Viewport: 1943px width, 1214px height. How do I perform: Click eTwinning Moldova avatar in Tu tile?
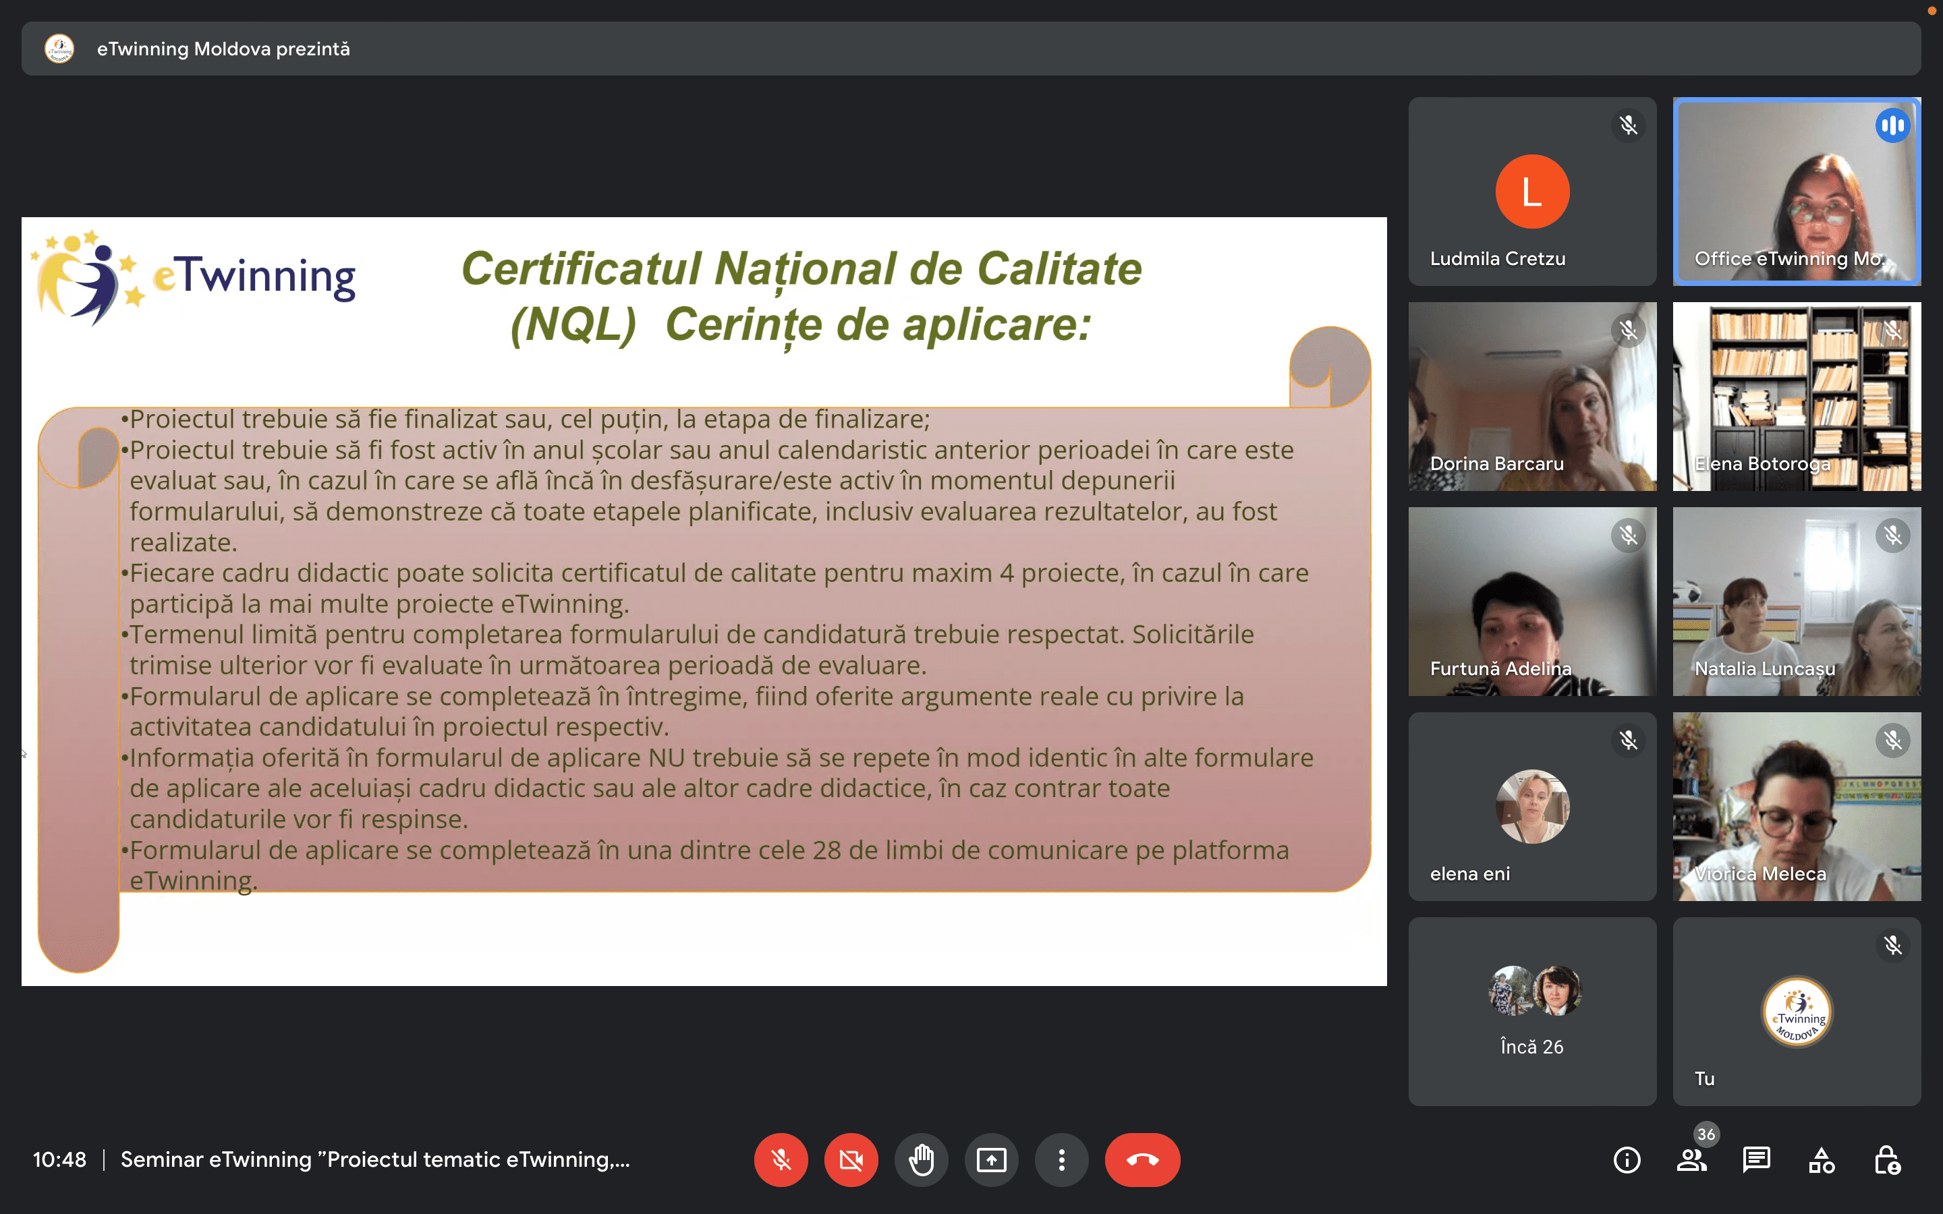click(x=1797, y=1012)
